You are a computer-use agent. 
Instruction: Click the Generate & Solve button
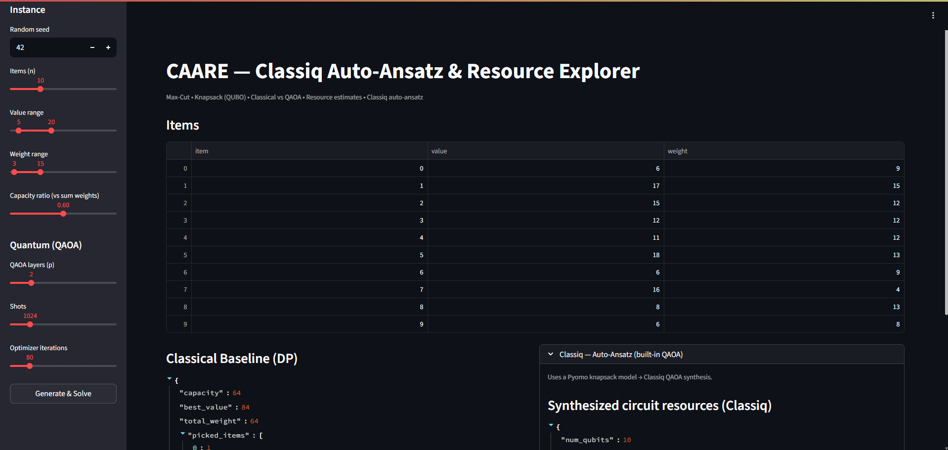[63, 394]
